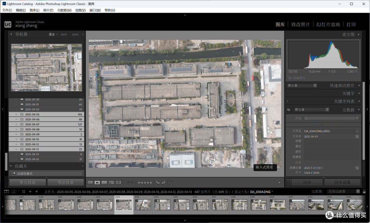Go forward to next source arrow

[37, 192]
